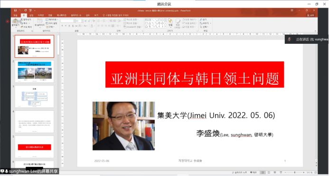
Task: Save the presentation from quick access toolbar
Action: [15, 10]
